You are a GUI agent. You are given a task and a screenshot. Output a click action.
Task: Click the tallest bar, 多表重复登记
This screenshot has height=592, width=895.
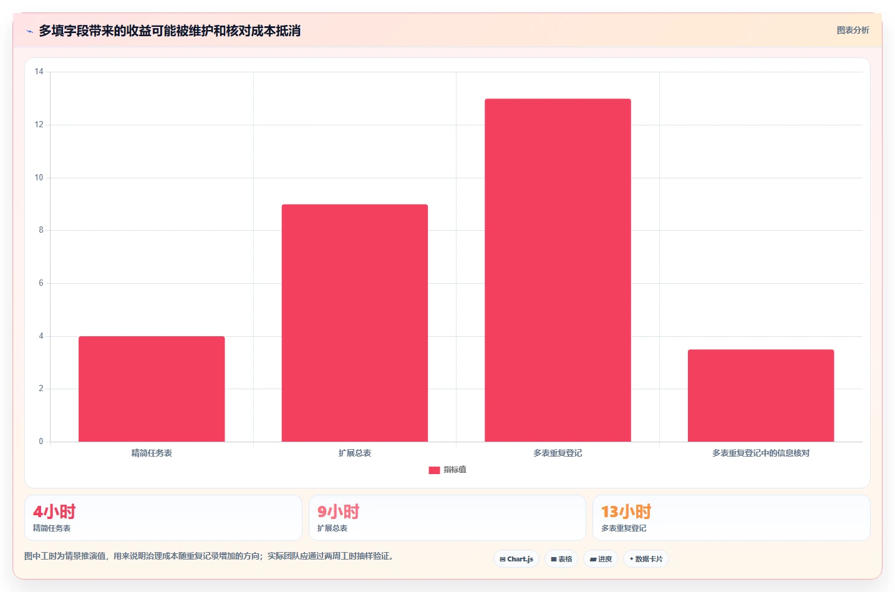pos(558,270)
